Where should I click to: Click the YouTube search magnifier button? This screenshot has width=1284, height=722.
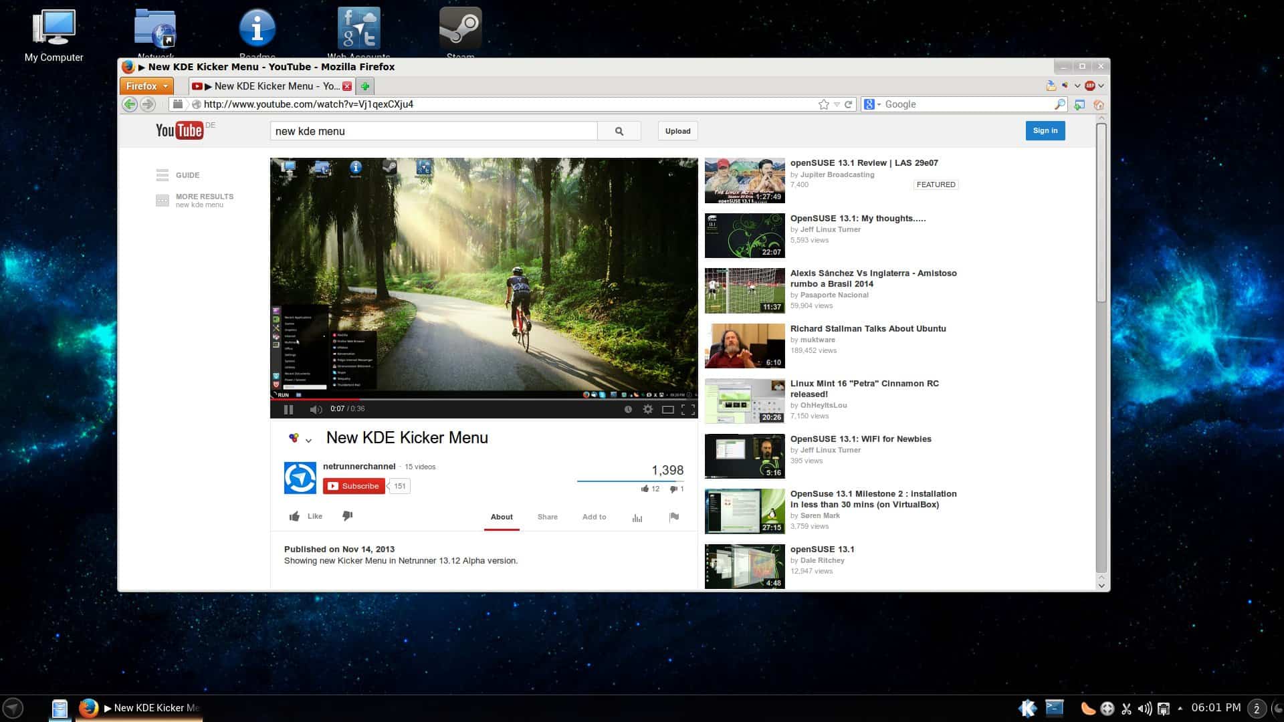619,131
